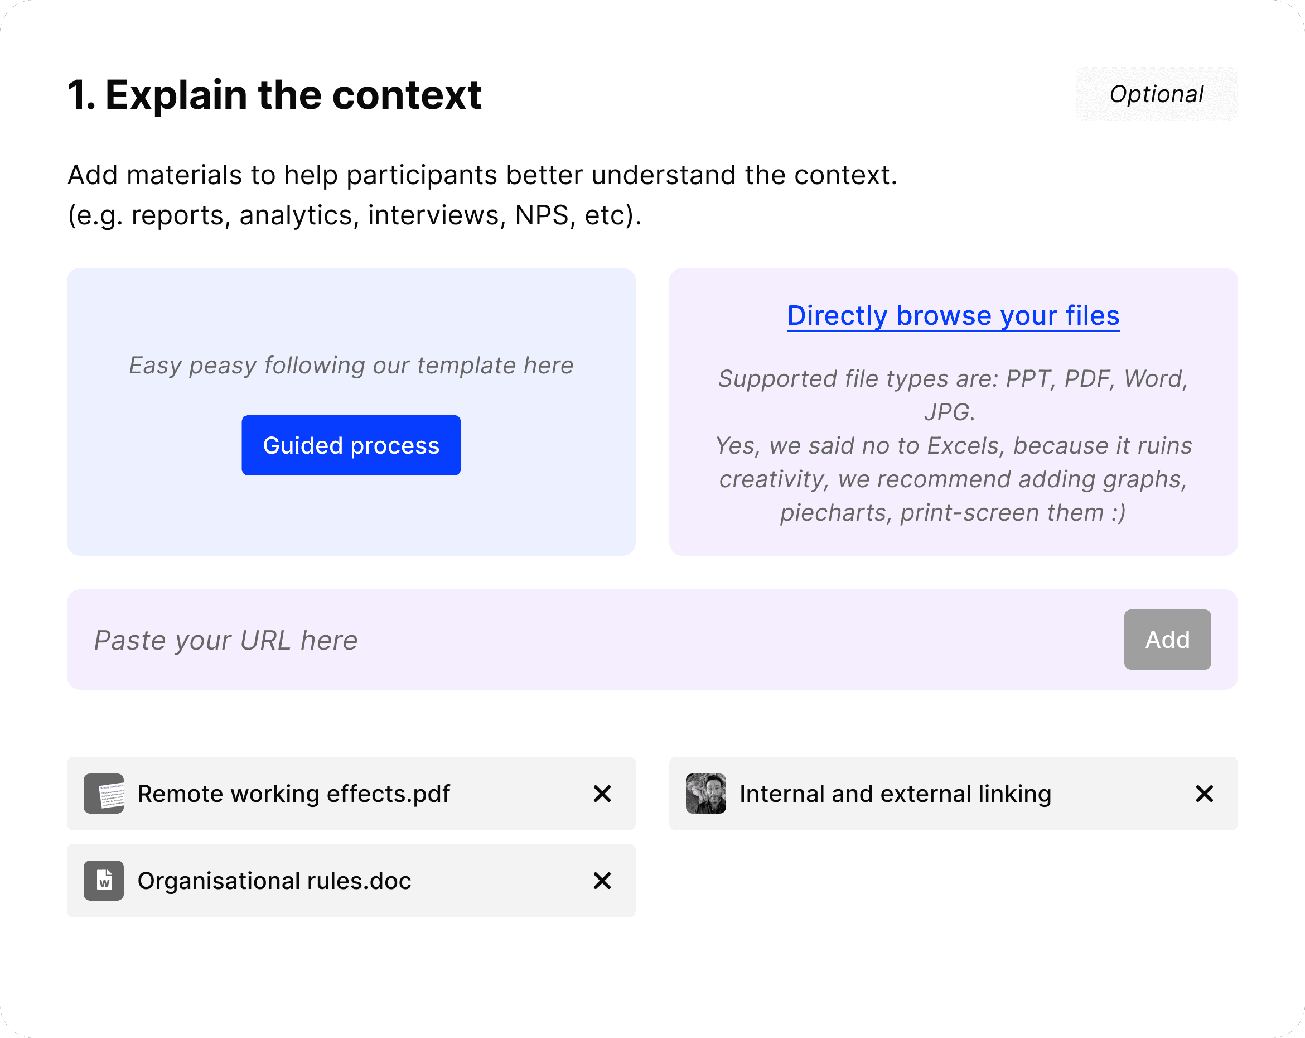This screenshot has height=1038, width=1305.
Task: Select the Remote working effects.pdf file name
Action: click(x=293, y=794)
